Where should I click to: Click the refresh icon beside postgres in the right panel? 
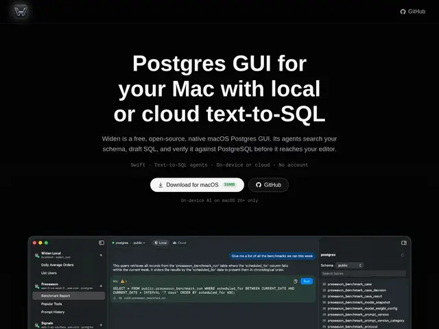click(x=403, y=255)
